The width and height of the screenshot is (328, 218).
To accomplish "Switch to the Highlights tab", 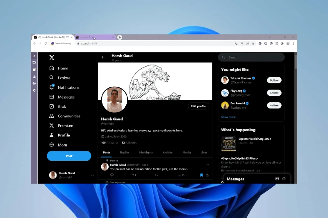I will coord(146,153).
